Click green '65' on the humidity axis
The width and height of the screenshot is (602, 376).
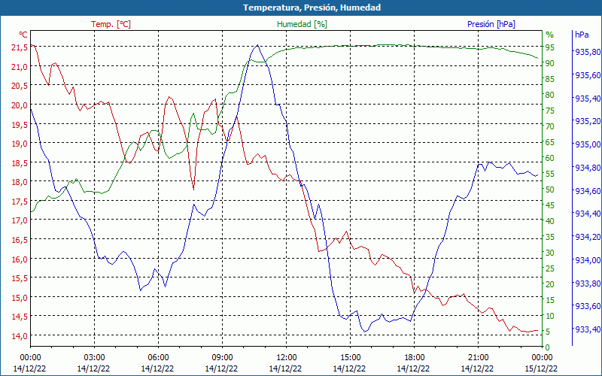[x=550, y=142]
